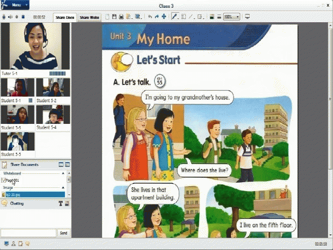333x250 pixels.
Task: Click the undo arrow icon
Action: coord(150,17)
